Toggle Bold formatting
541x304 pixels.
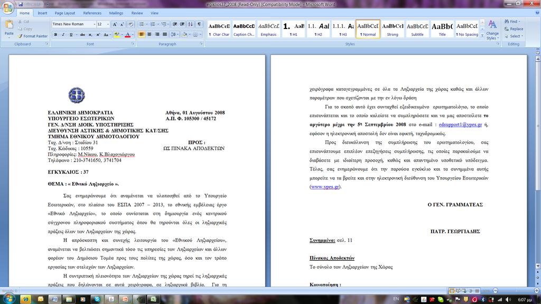[55, 34]
